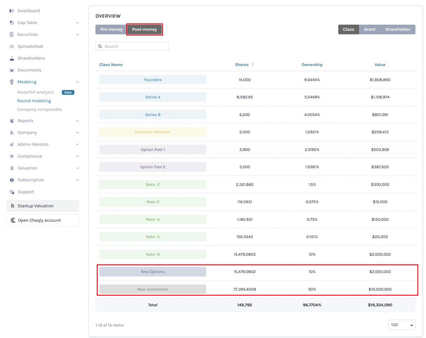Toggle overview to Grant view

[369, 29]
